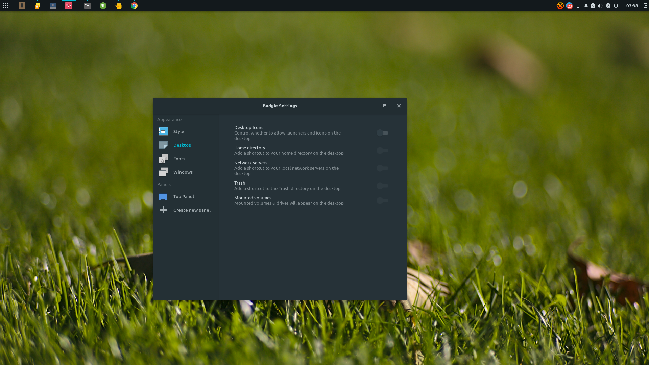Select the Style settings page label
This screenshot has height=365, width=649.
coord(178,131)
